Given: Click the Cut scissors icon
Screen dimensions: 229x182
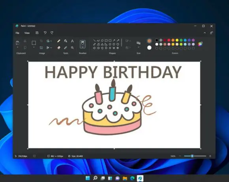Looking at the screenshot, I should coord(25,41).
